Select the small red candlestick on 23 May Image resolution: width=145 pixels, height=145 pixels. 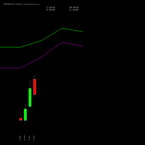tap(21, 119)
